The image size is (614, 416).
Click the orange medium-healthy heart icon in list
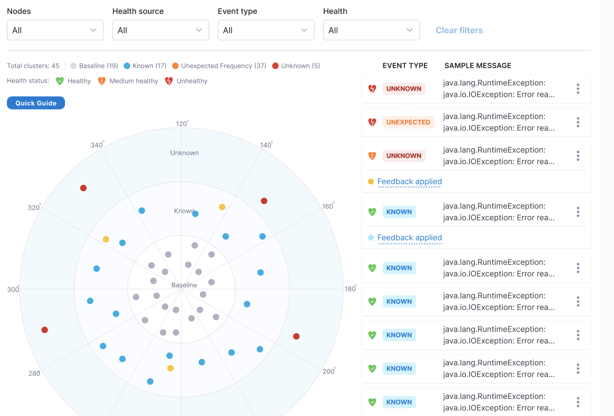[x=372, y=156]
